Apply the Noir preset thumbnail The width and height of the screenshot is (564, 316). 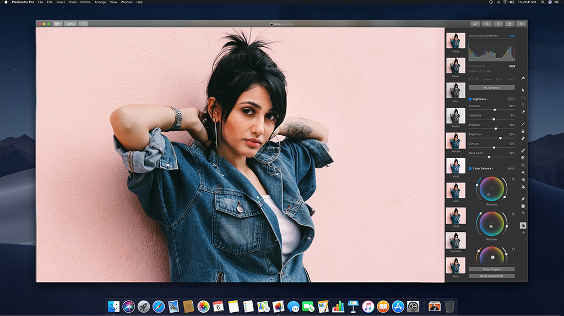coord(455,91)
